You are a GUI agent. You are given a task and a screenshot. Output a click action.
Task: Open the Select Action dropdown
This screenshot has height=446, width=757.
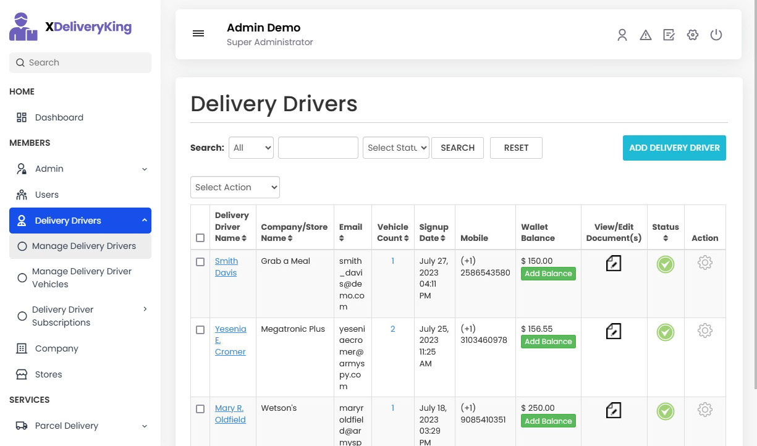[x=235, y=187]
